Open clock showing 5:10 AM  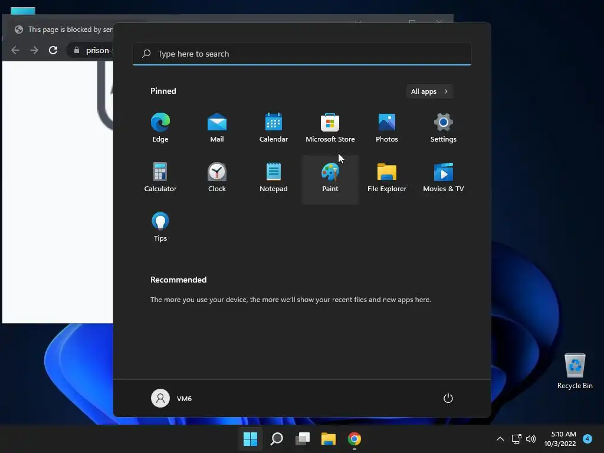tap(560, 439)
